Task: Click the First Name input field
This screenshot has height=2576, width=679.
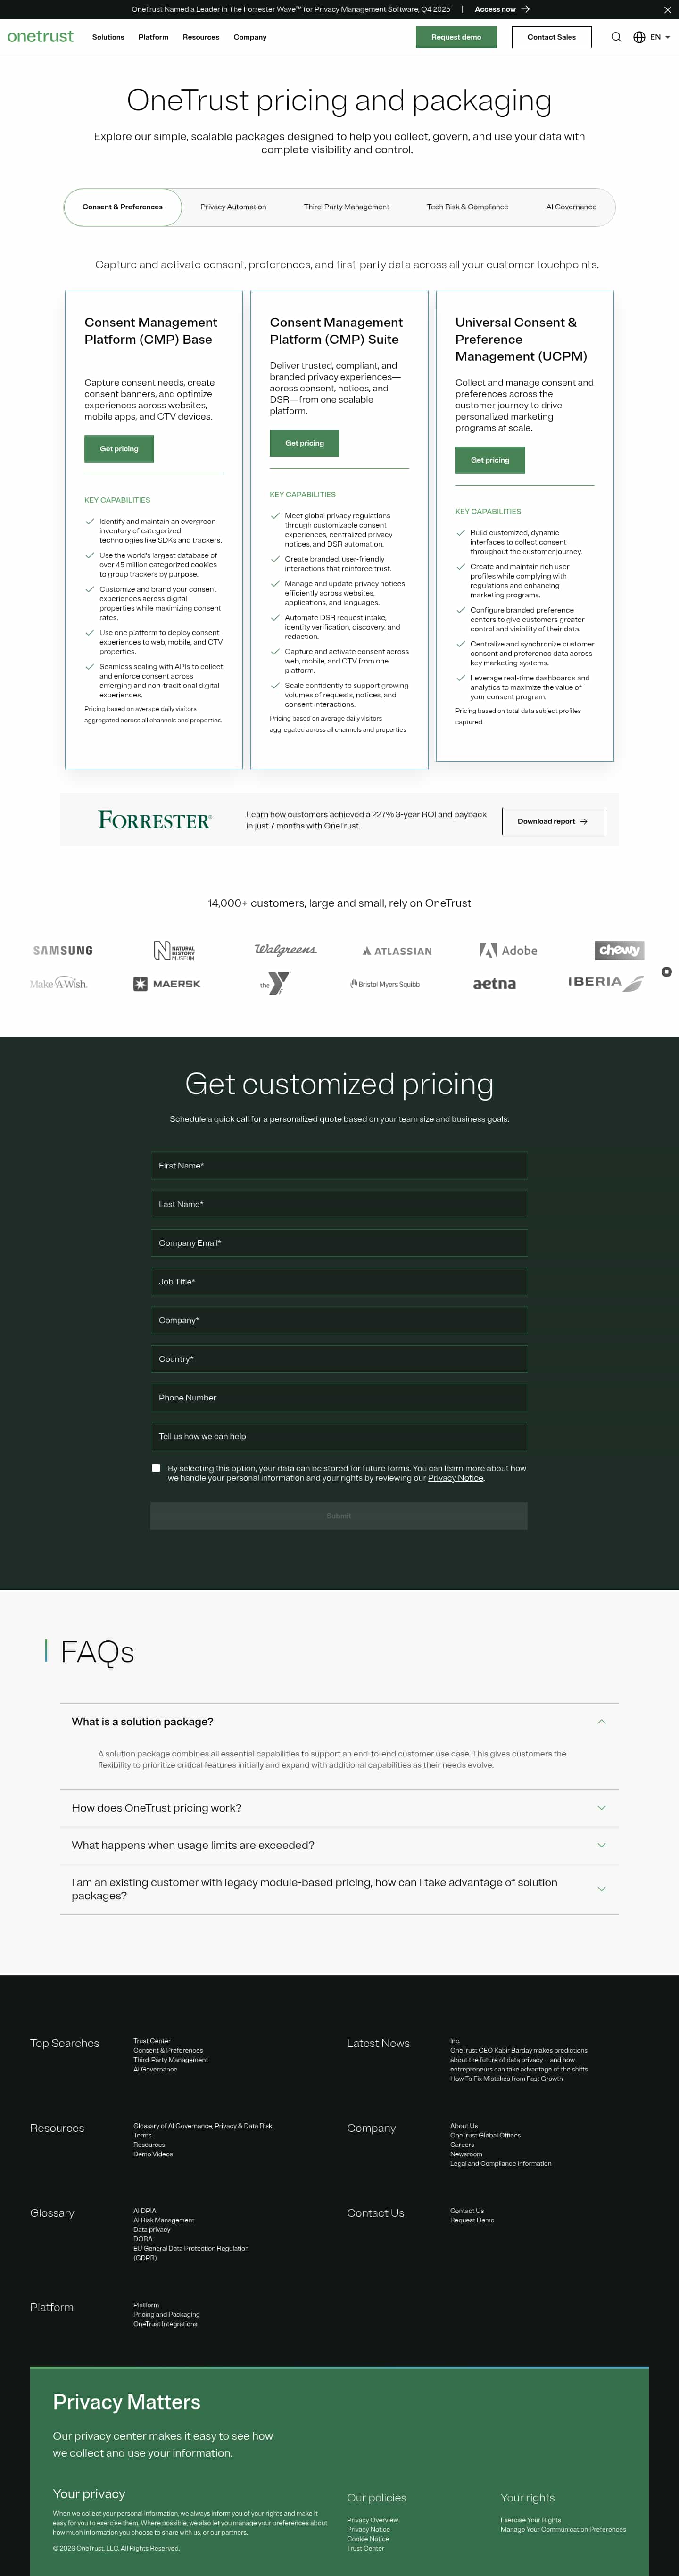Action: [338, 1165]
